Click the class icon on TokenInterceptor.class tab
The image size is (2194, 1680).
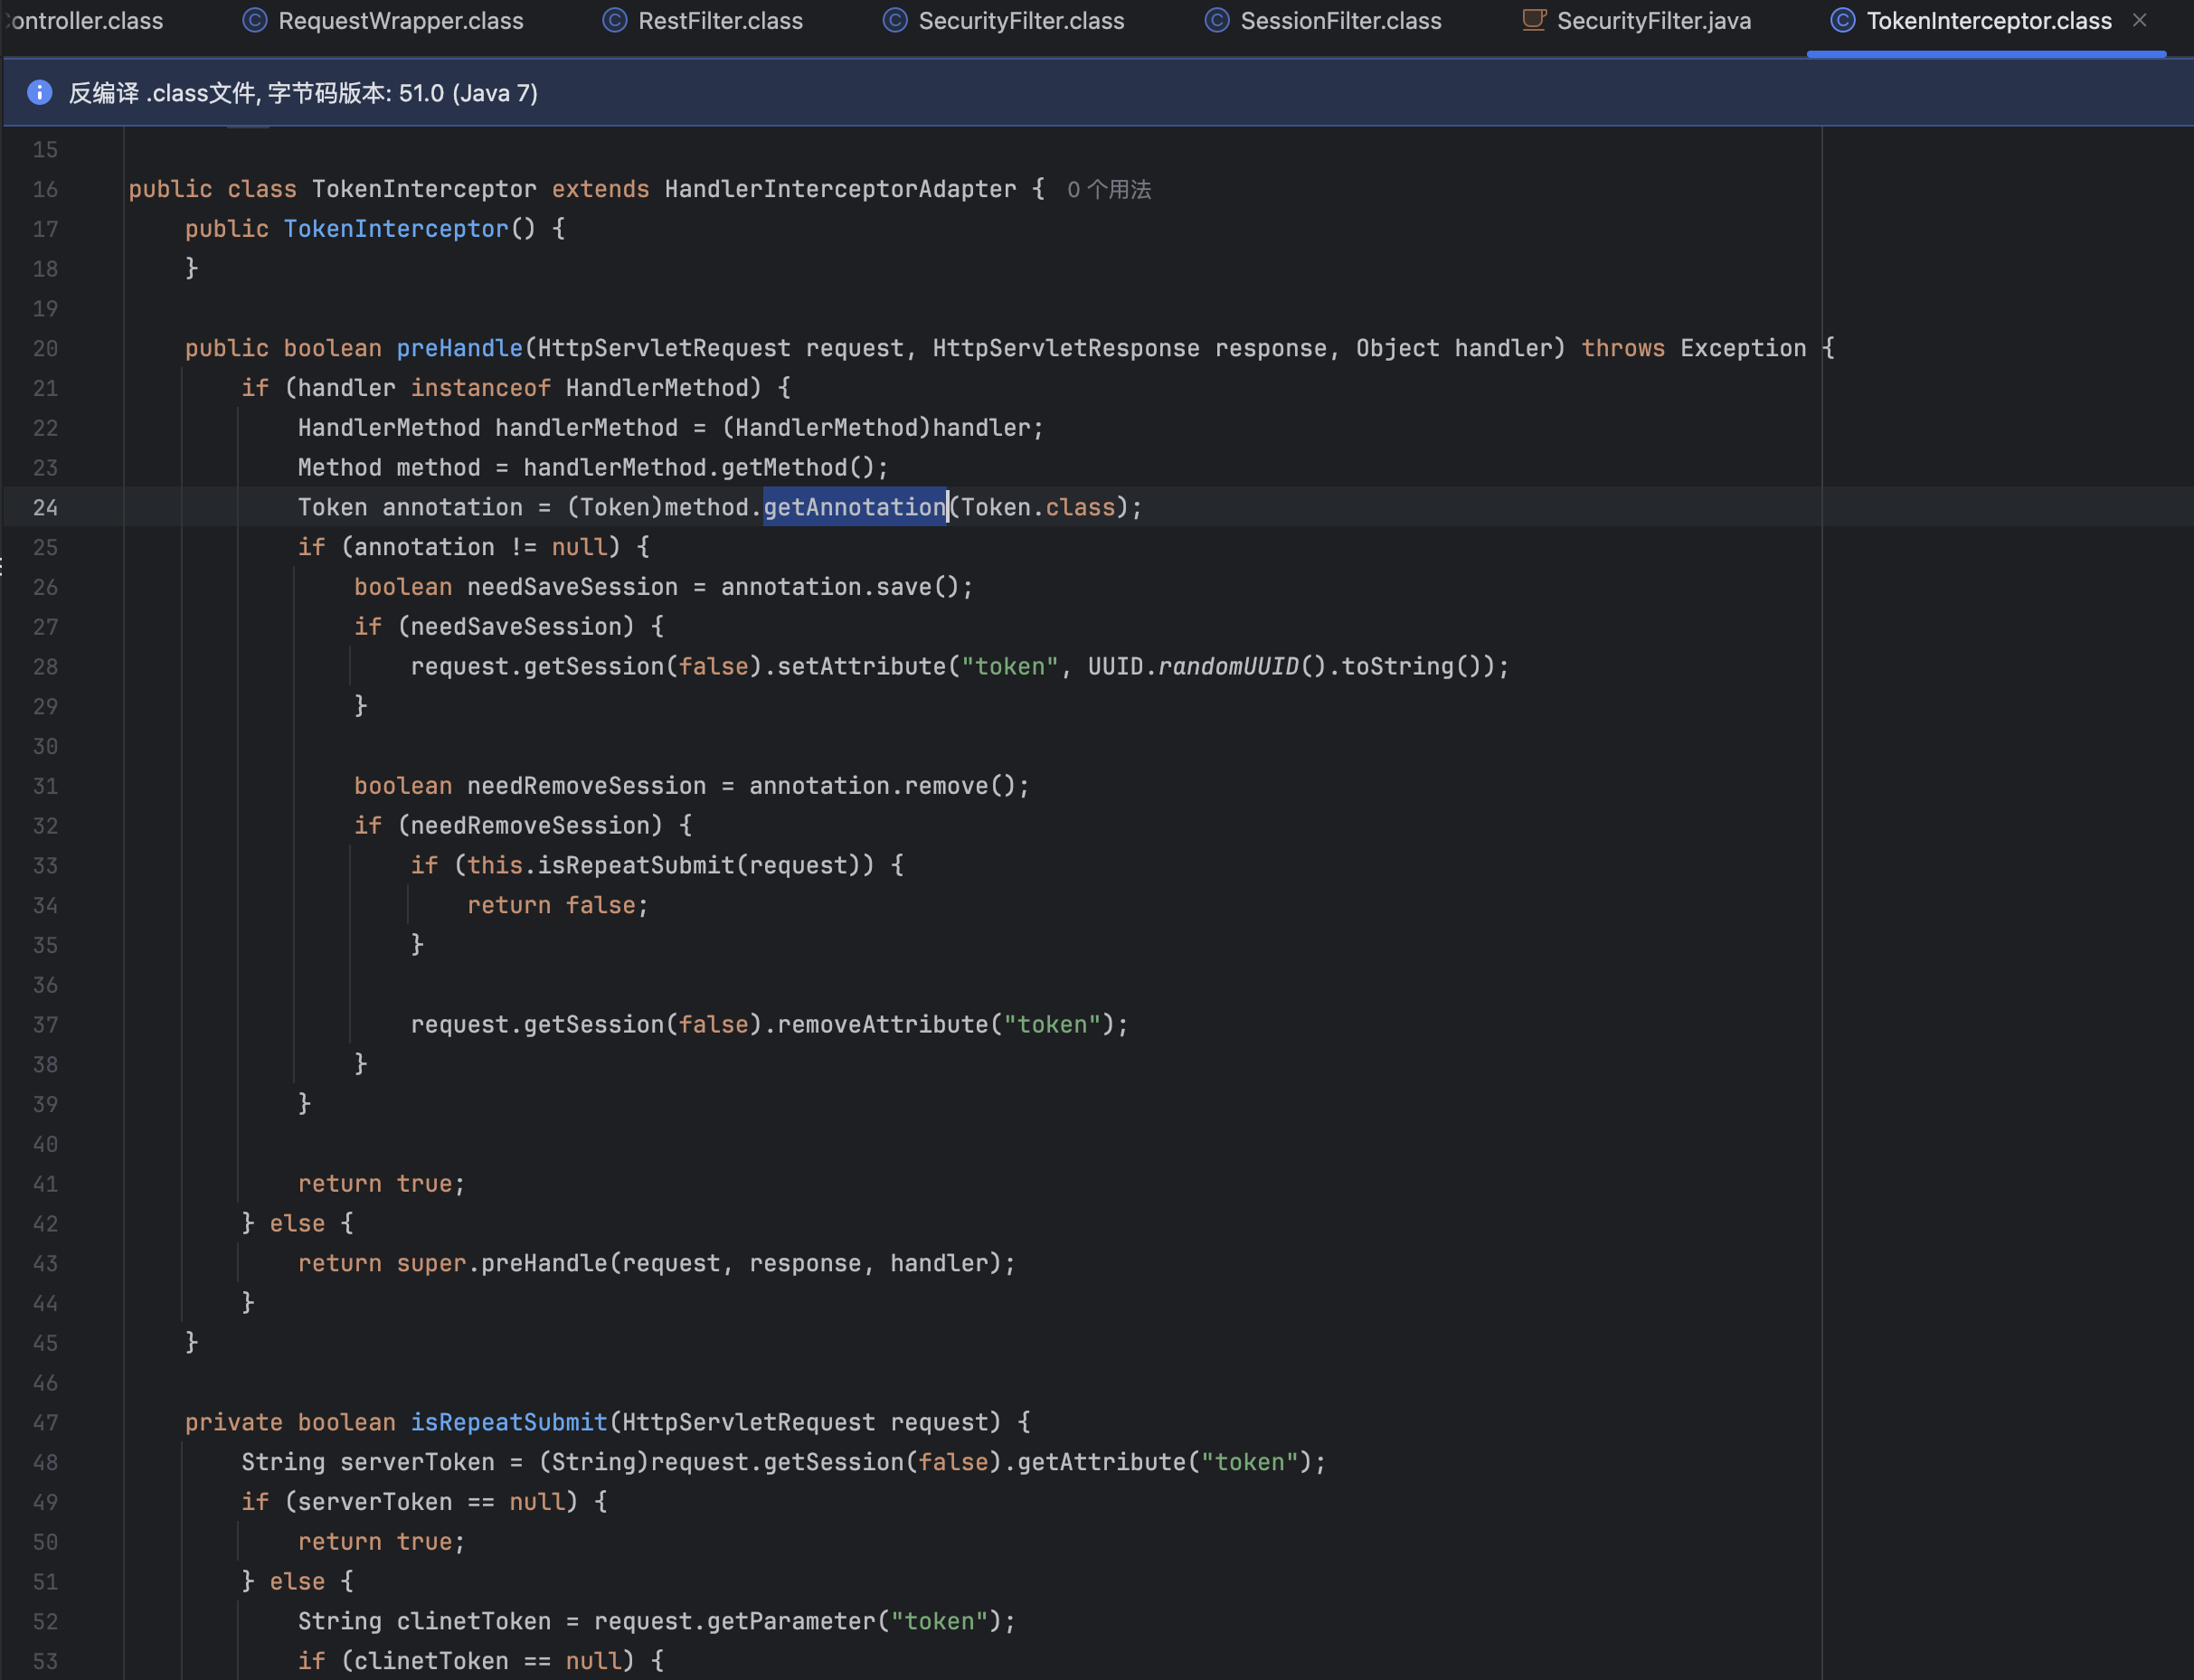1843,20
